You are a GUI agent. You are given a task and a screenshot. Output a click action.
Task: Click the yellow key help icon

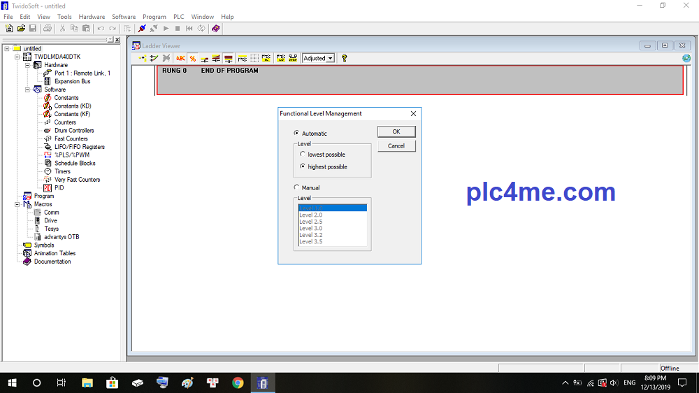(x=344, y=59)
